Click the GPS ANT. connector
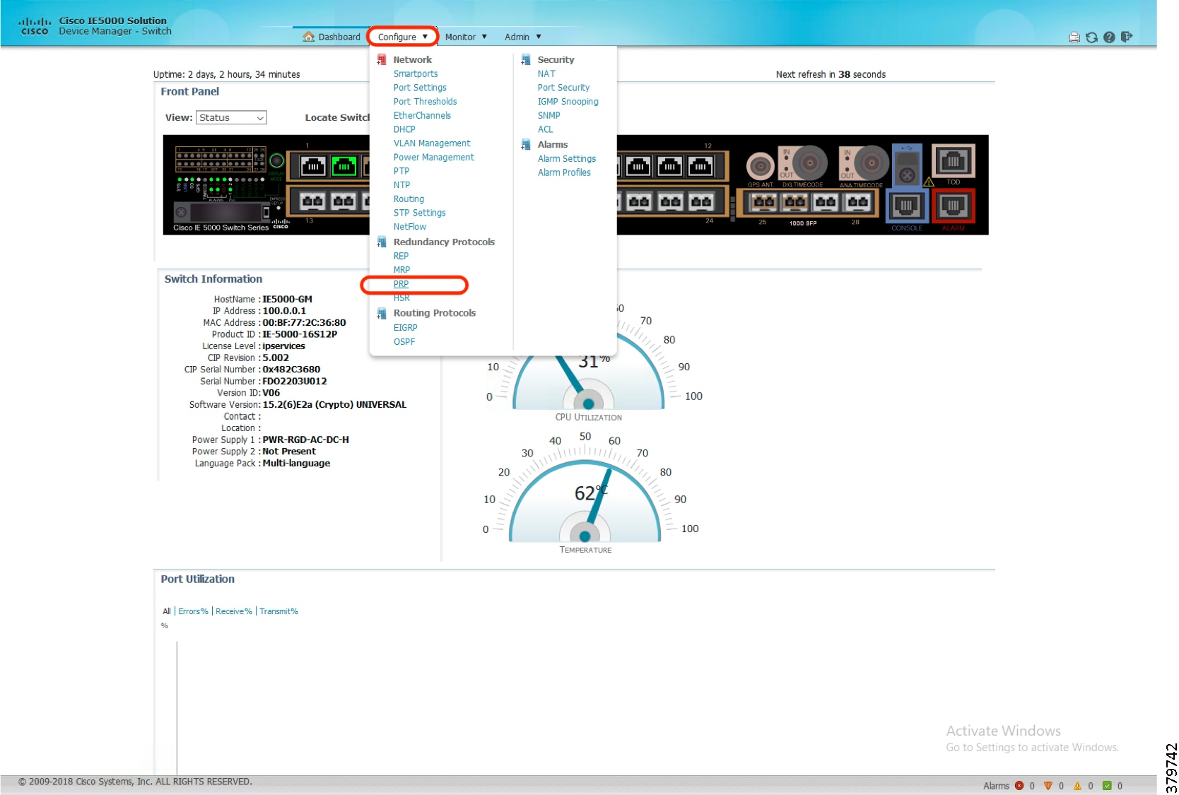 pyautogui.click(x=761, y=166)
